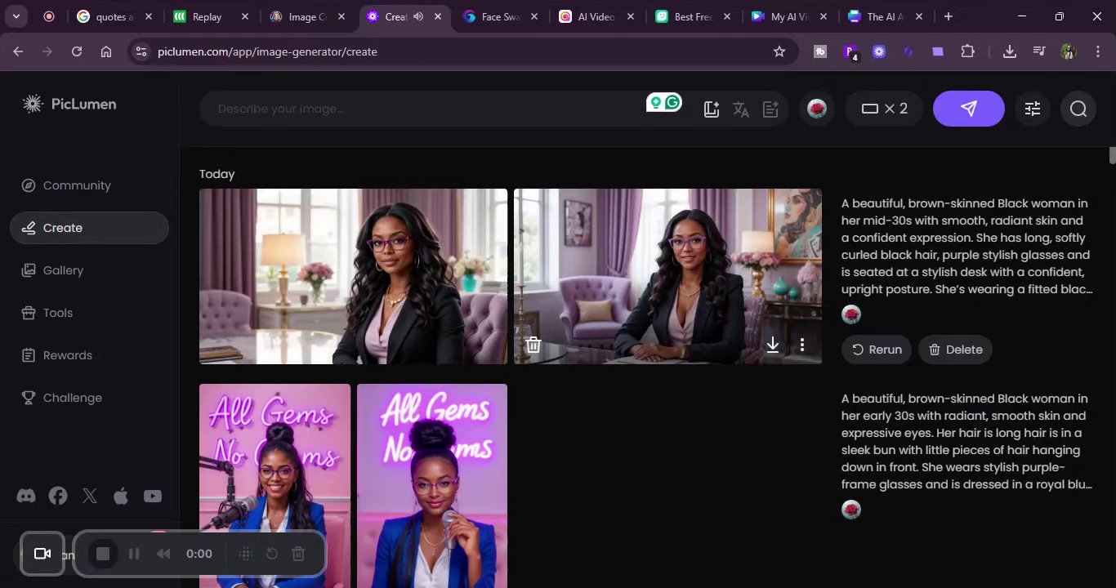The image size is (1116, 588).
Task: Go back to the previous page
Action: click(18, 51)
